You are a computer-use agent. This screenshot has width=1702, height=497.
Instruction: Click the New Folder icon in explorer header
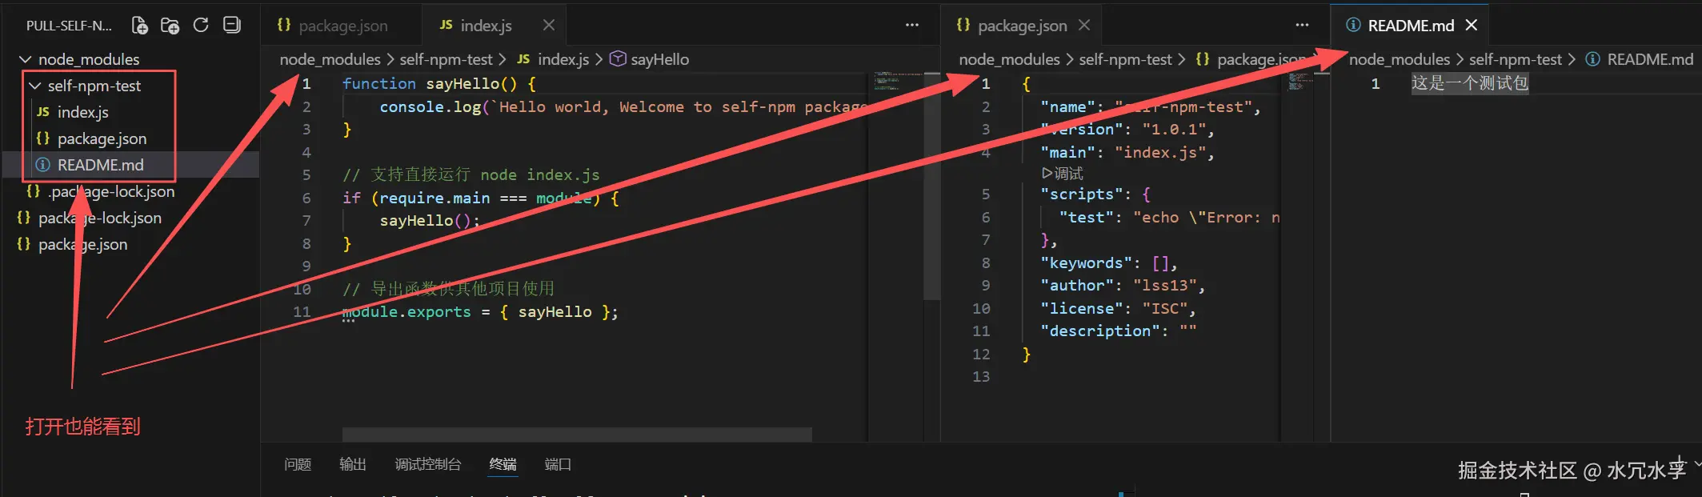click(170, 26)
